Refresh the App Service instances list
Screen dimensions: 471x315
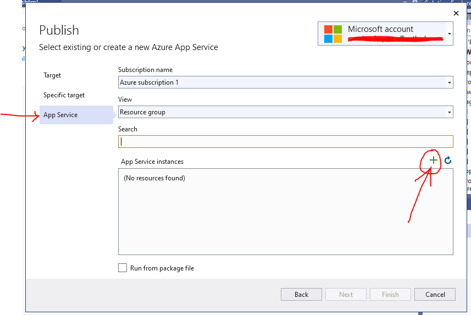pyautogui.click(x=448, y=160)
